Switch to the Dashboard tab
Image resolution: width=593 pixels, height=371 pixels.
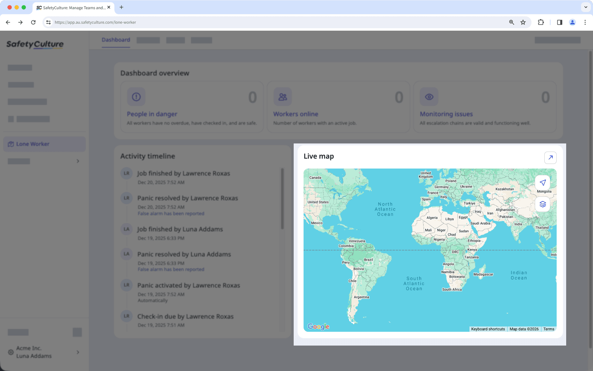[116, 40]
